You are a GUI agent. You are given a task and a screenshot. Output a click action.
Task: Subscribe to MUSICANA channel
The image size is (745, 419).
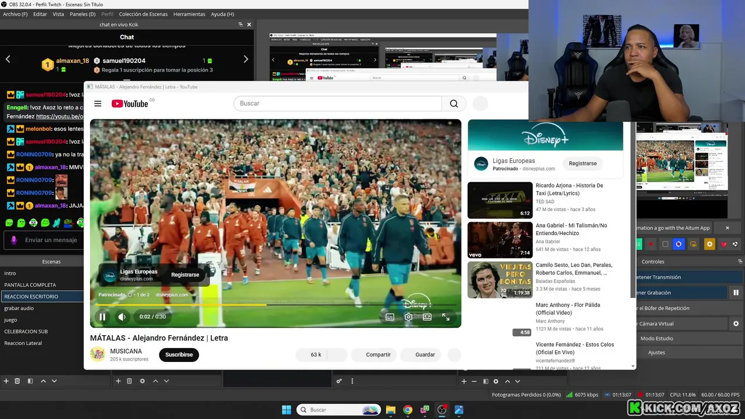click(x=179, y=354)
